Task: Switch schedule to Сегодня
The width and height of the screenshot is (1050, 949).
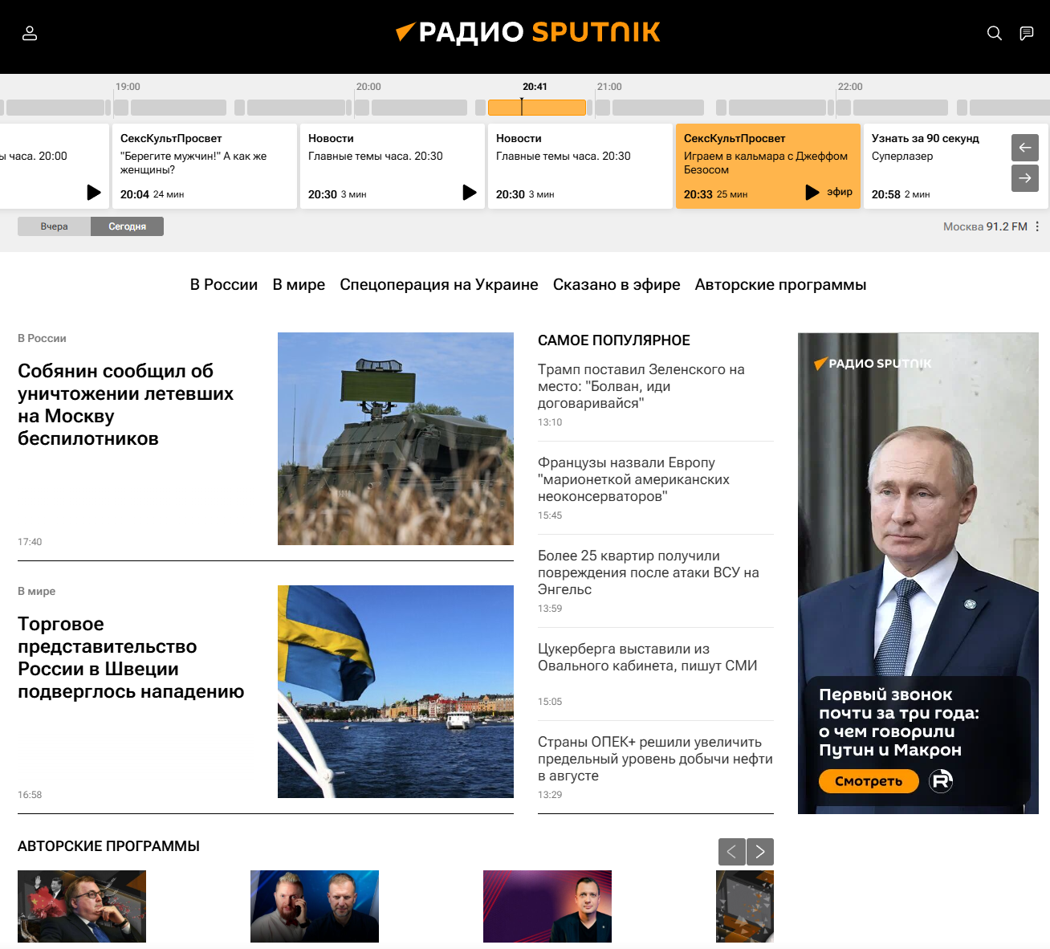Action: [128, 226]
